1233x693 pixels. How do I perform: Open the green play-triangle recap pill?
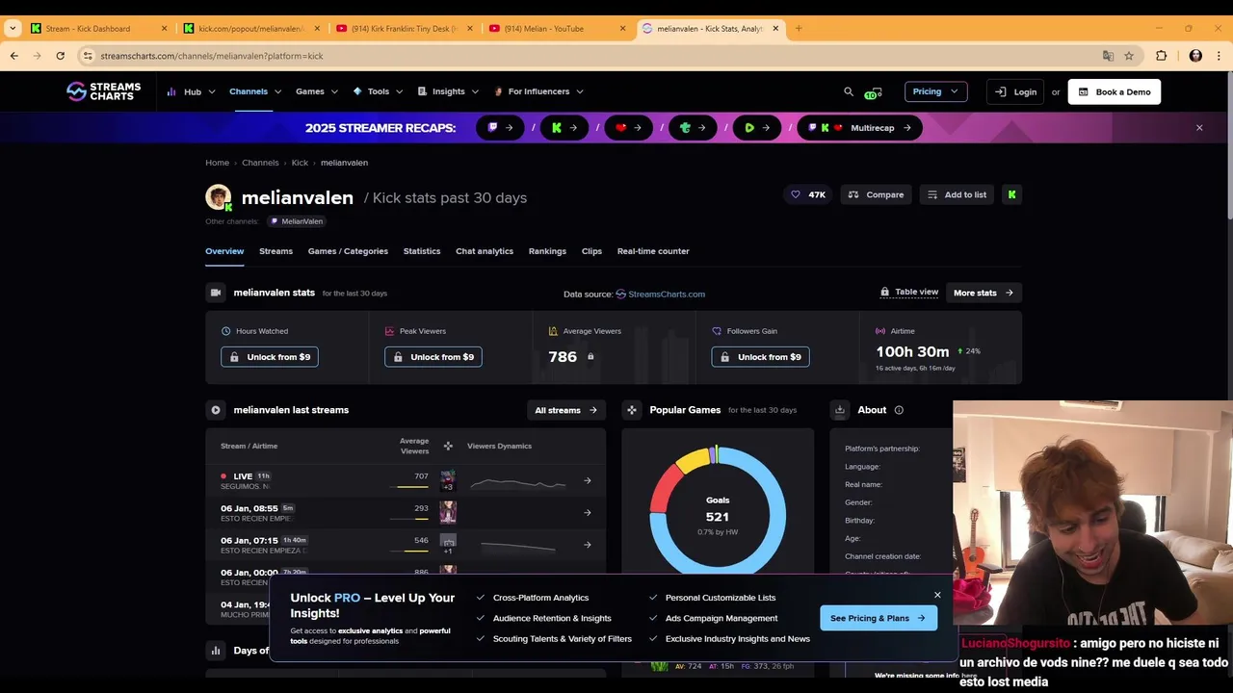[x=756, y=127]
